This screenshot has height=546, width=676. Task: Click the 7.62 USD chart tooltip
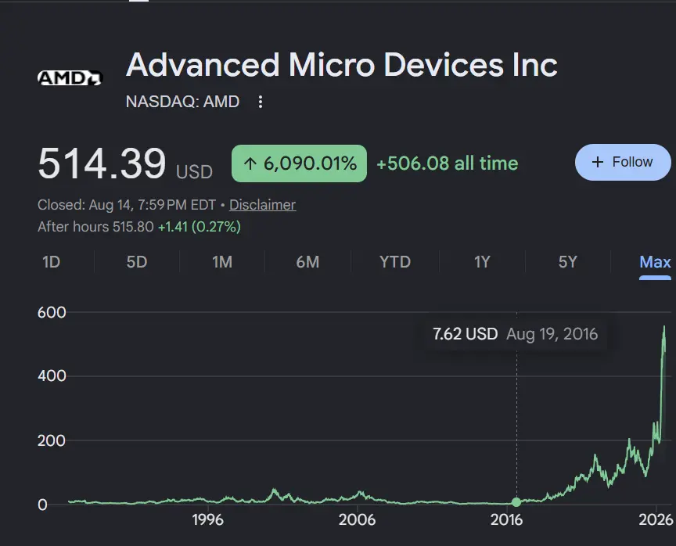(x=515, y=334)
